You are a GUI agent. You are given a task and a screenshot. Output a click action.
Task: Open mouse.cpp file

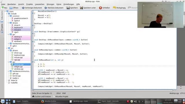click(x=18, y=57)
